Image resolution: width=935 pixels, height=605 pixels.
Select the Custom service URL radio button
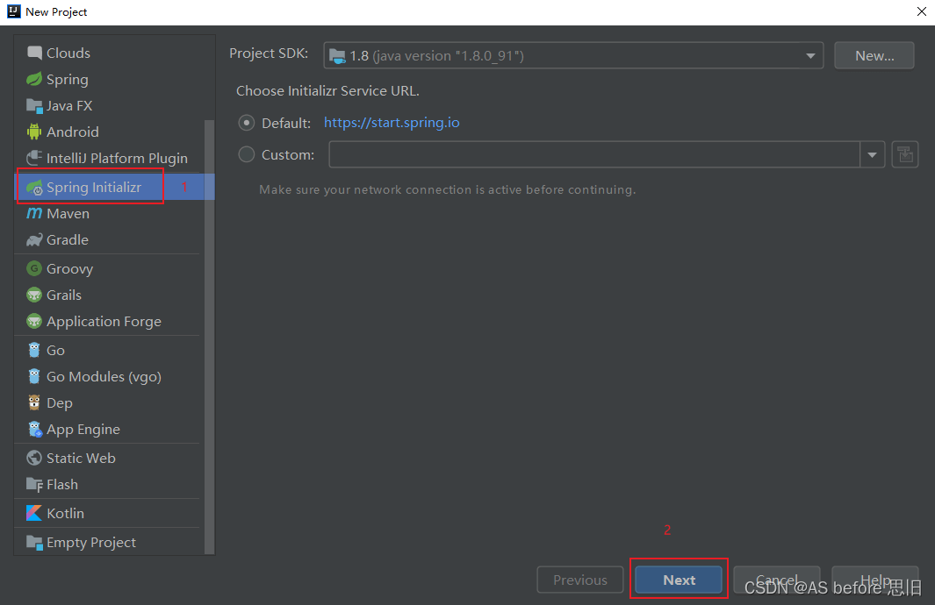pos(247,155)
